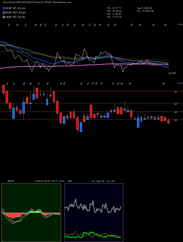Click the 'Pre C: 37.13' value
This screenshot has height=242, width=183.
115,17
